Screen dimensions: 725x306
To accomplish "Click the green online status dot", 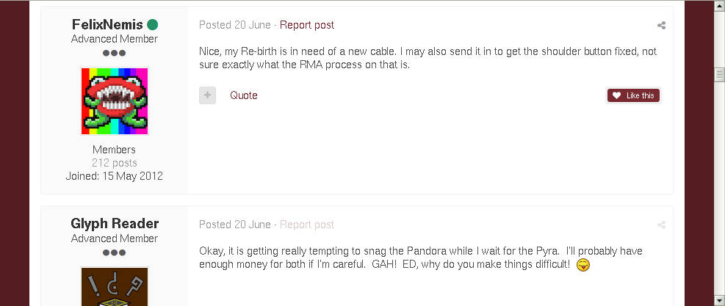I will click(x=153, y=25).
